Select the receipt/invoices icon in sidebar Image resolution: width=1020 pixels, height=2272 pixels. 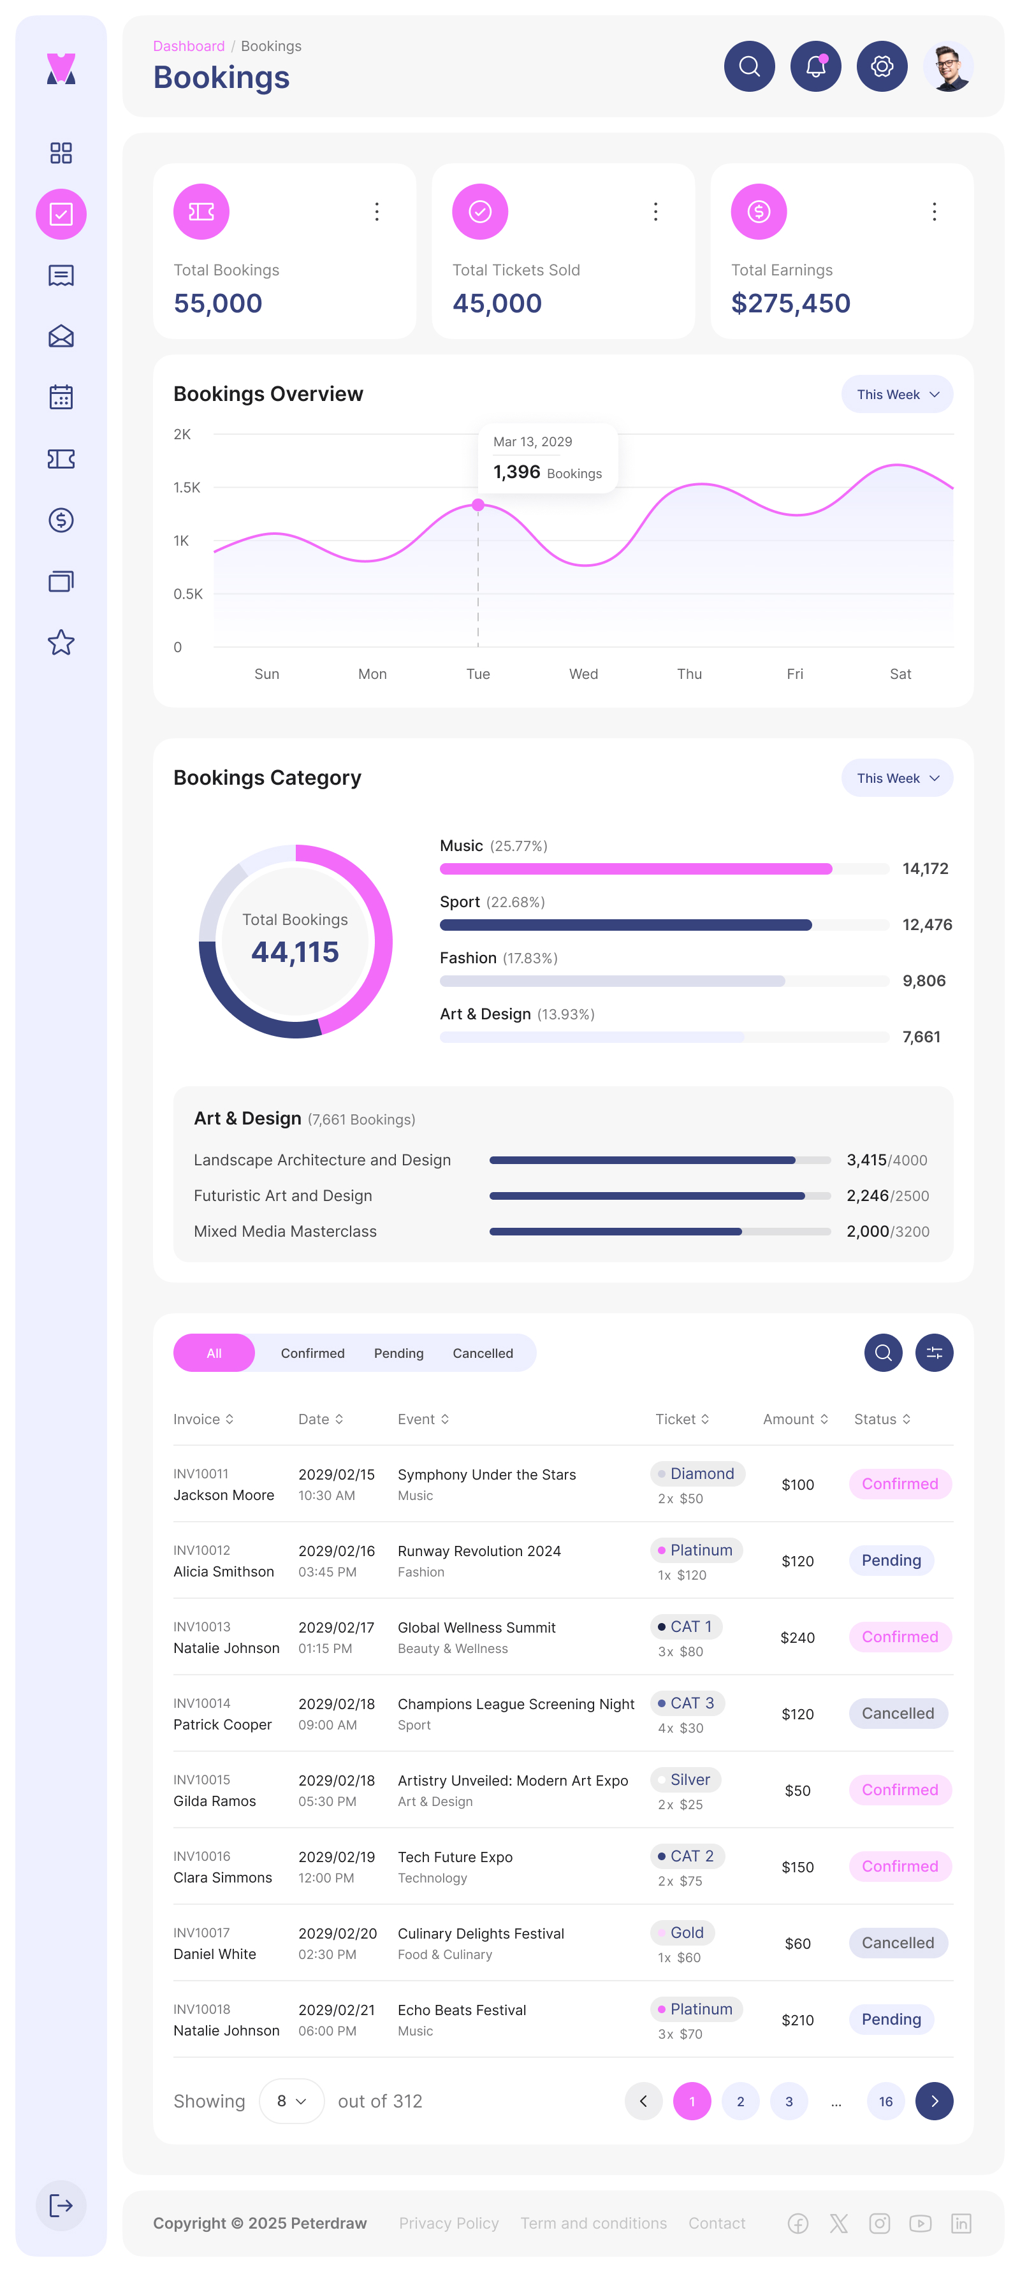60,274
